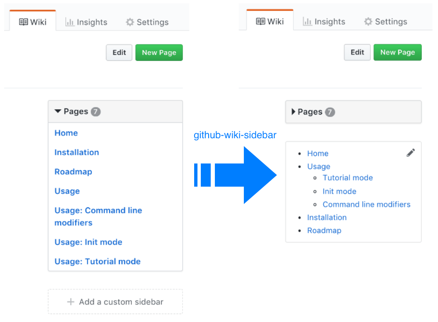
Task: Click the Edit button
Action: [x=119, y=53]
